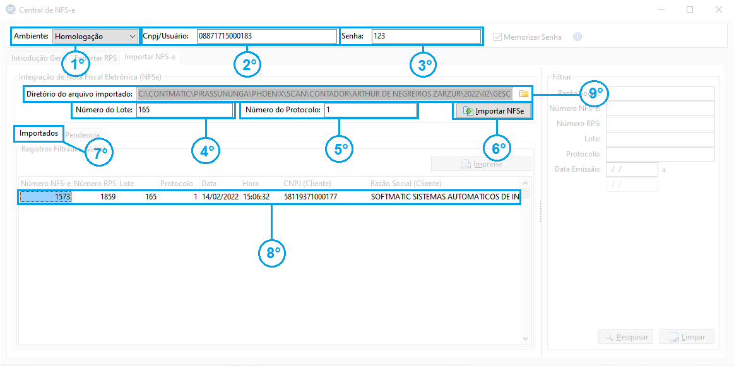Screen dimensions: 734x366
Task: Click the grid scrollbar down arrow
Action: 525,338
